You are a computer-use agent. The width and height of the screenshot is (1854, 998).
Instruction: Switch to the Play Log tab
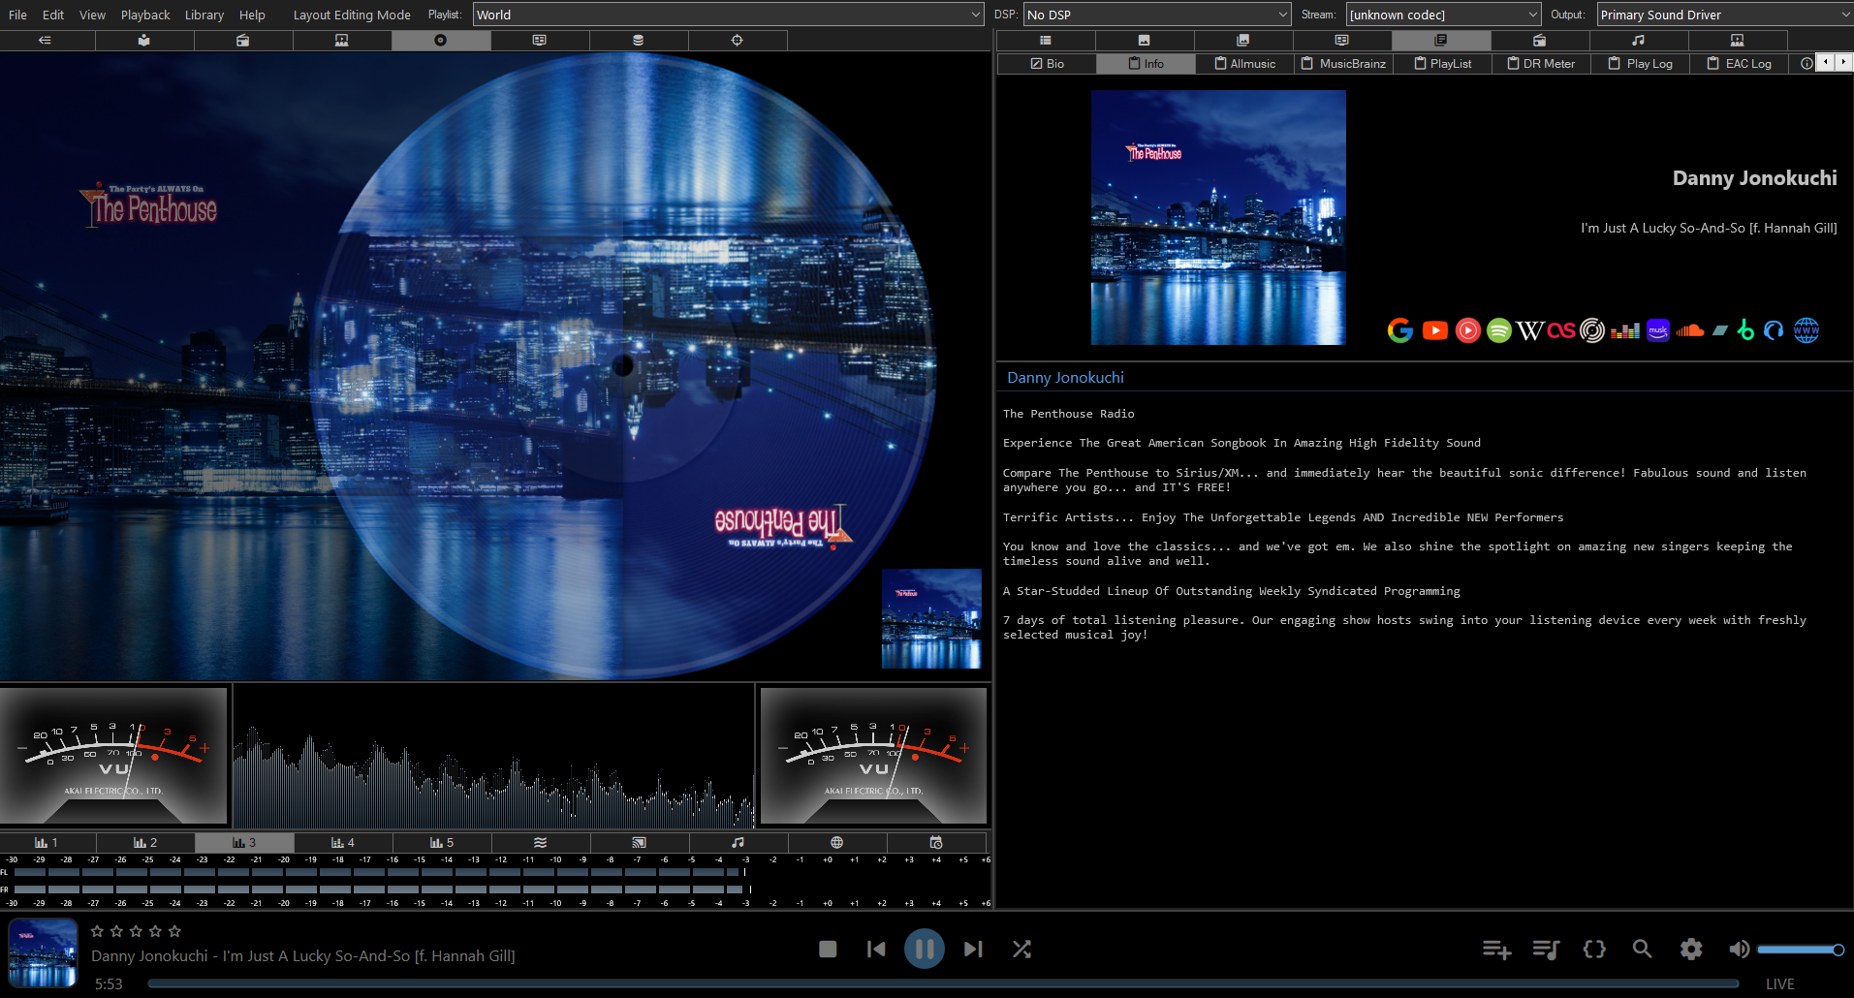1640,64
